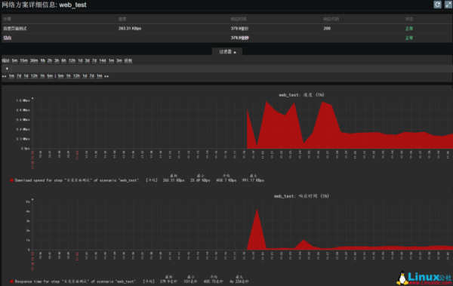Click the 263.31 KBps speed value
Image resolution: width=453 pixels, height=286 pixels.
(130, 29)
